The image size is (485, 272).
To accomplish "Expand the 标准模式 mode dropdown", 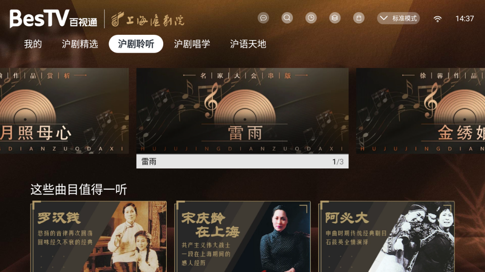I will tap(398, 18).
